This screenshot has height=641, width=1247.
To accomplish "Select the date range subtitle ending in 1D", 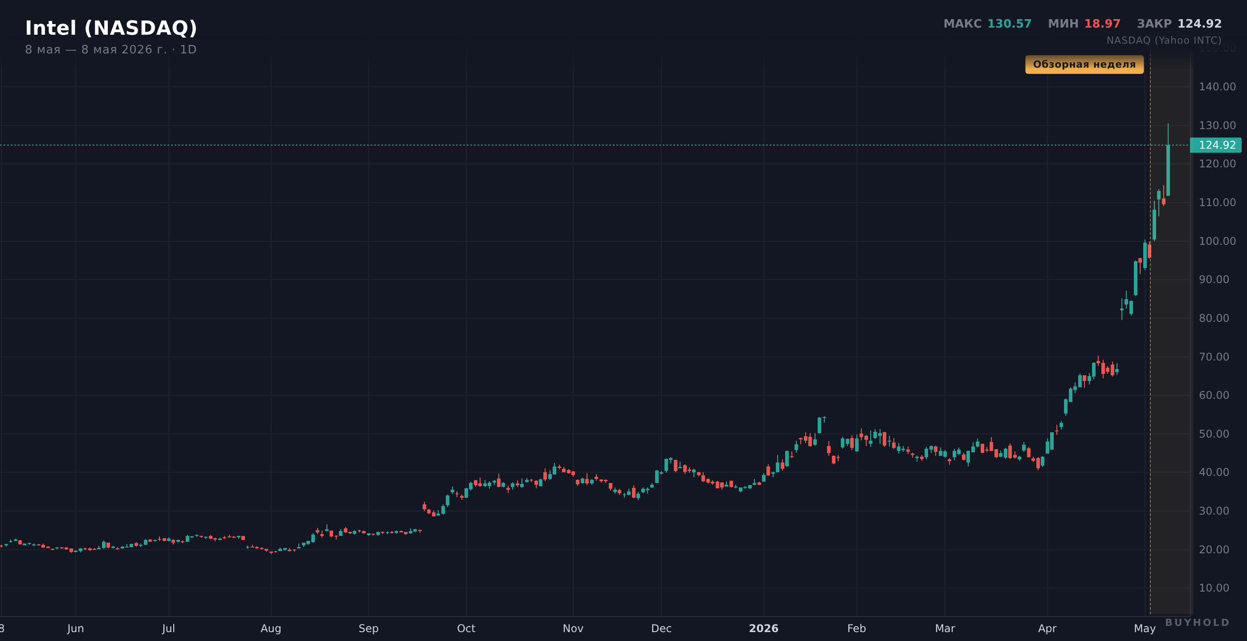I will coord(111,49).
